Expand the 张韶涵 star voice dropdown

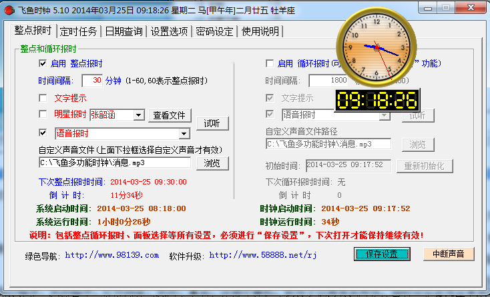pyautogui.click(x=138, y=115)
